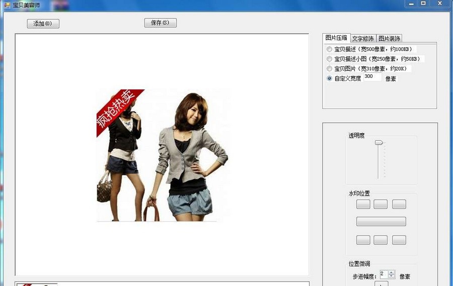This screenshot has width=453, height=286.
Task: Maximize the 宝贝美容师 window
Action: [423, 4]
